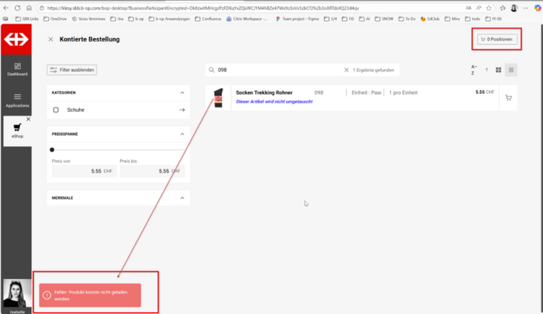The image size is (543, 314).
Task: Click the price range slider handle
Action: 52,150
